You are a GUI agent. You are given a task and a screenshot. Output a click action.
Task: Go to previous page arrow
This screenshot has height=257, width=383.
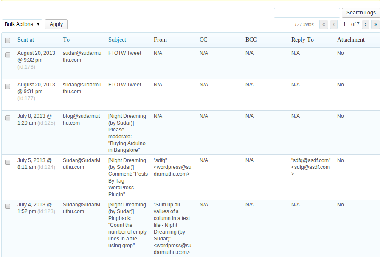[x=334, y=24]
